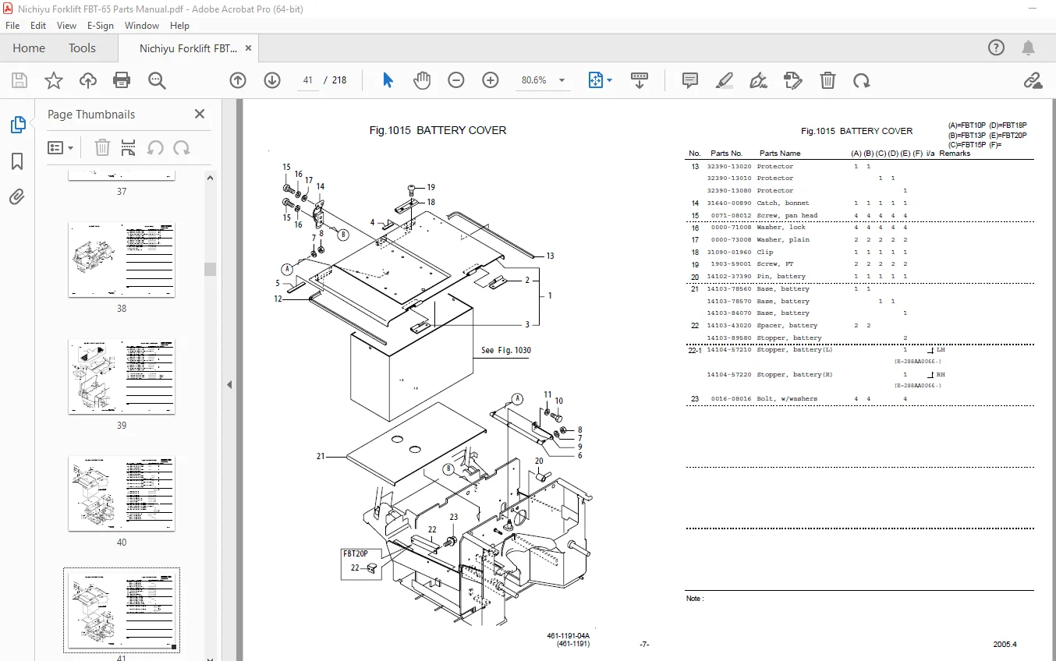Viewport: 1056px width, 661px height.
Task: Select the page 41 thumbnail
Action: pos(122,610)
